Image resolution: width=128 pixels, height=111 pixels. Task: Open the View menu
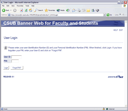pyautogui.click(x=13, y=6)
